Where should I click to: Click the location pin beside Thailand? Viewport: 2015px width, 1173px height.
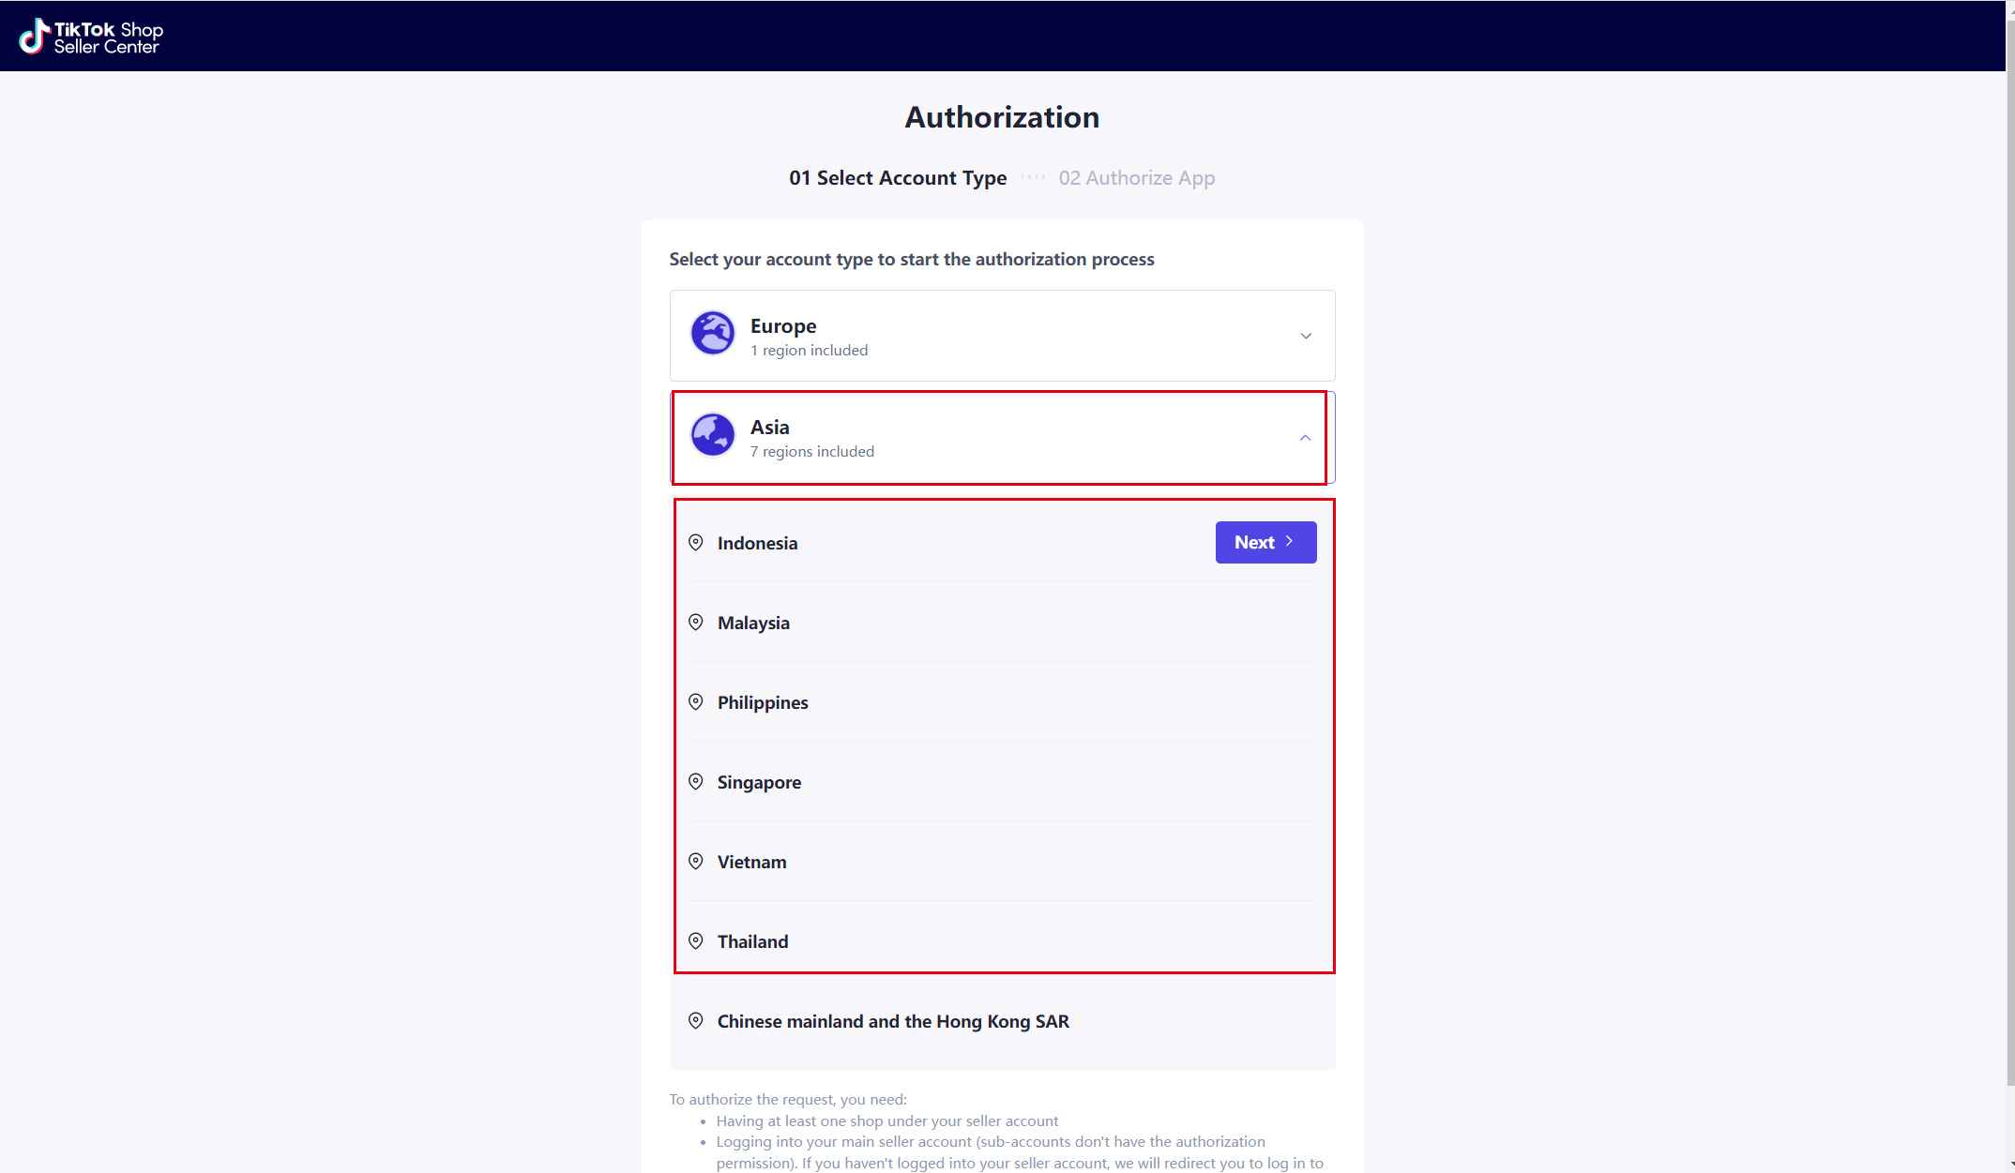tap(696, 941)
